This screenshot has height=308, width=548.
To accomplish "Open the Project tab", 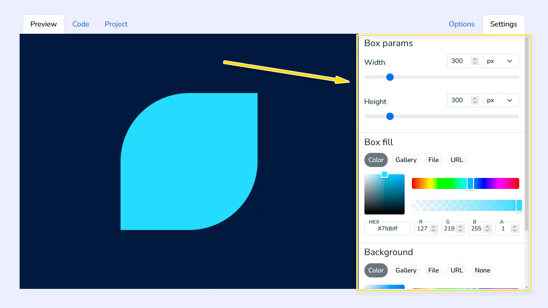I will pyautogui.click(x=116, y=24).
